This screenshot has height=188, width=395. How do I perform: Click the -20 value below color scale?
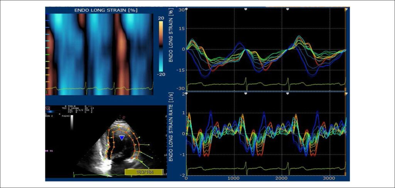[x=161, y=74]
